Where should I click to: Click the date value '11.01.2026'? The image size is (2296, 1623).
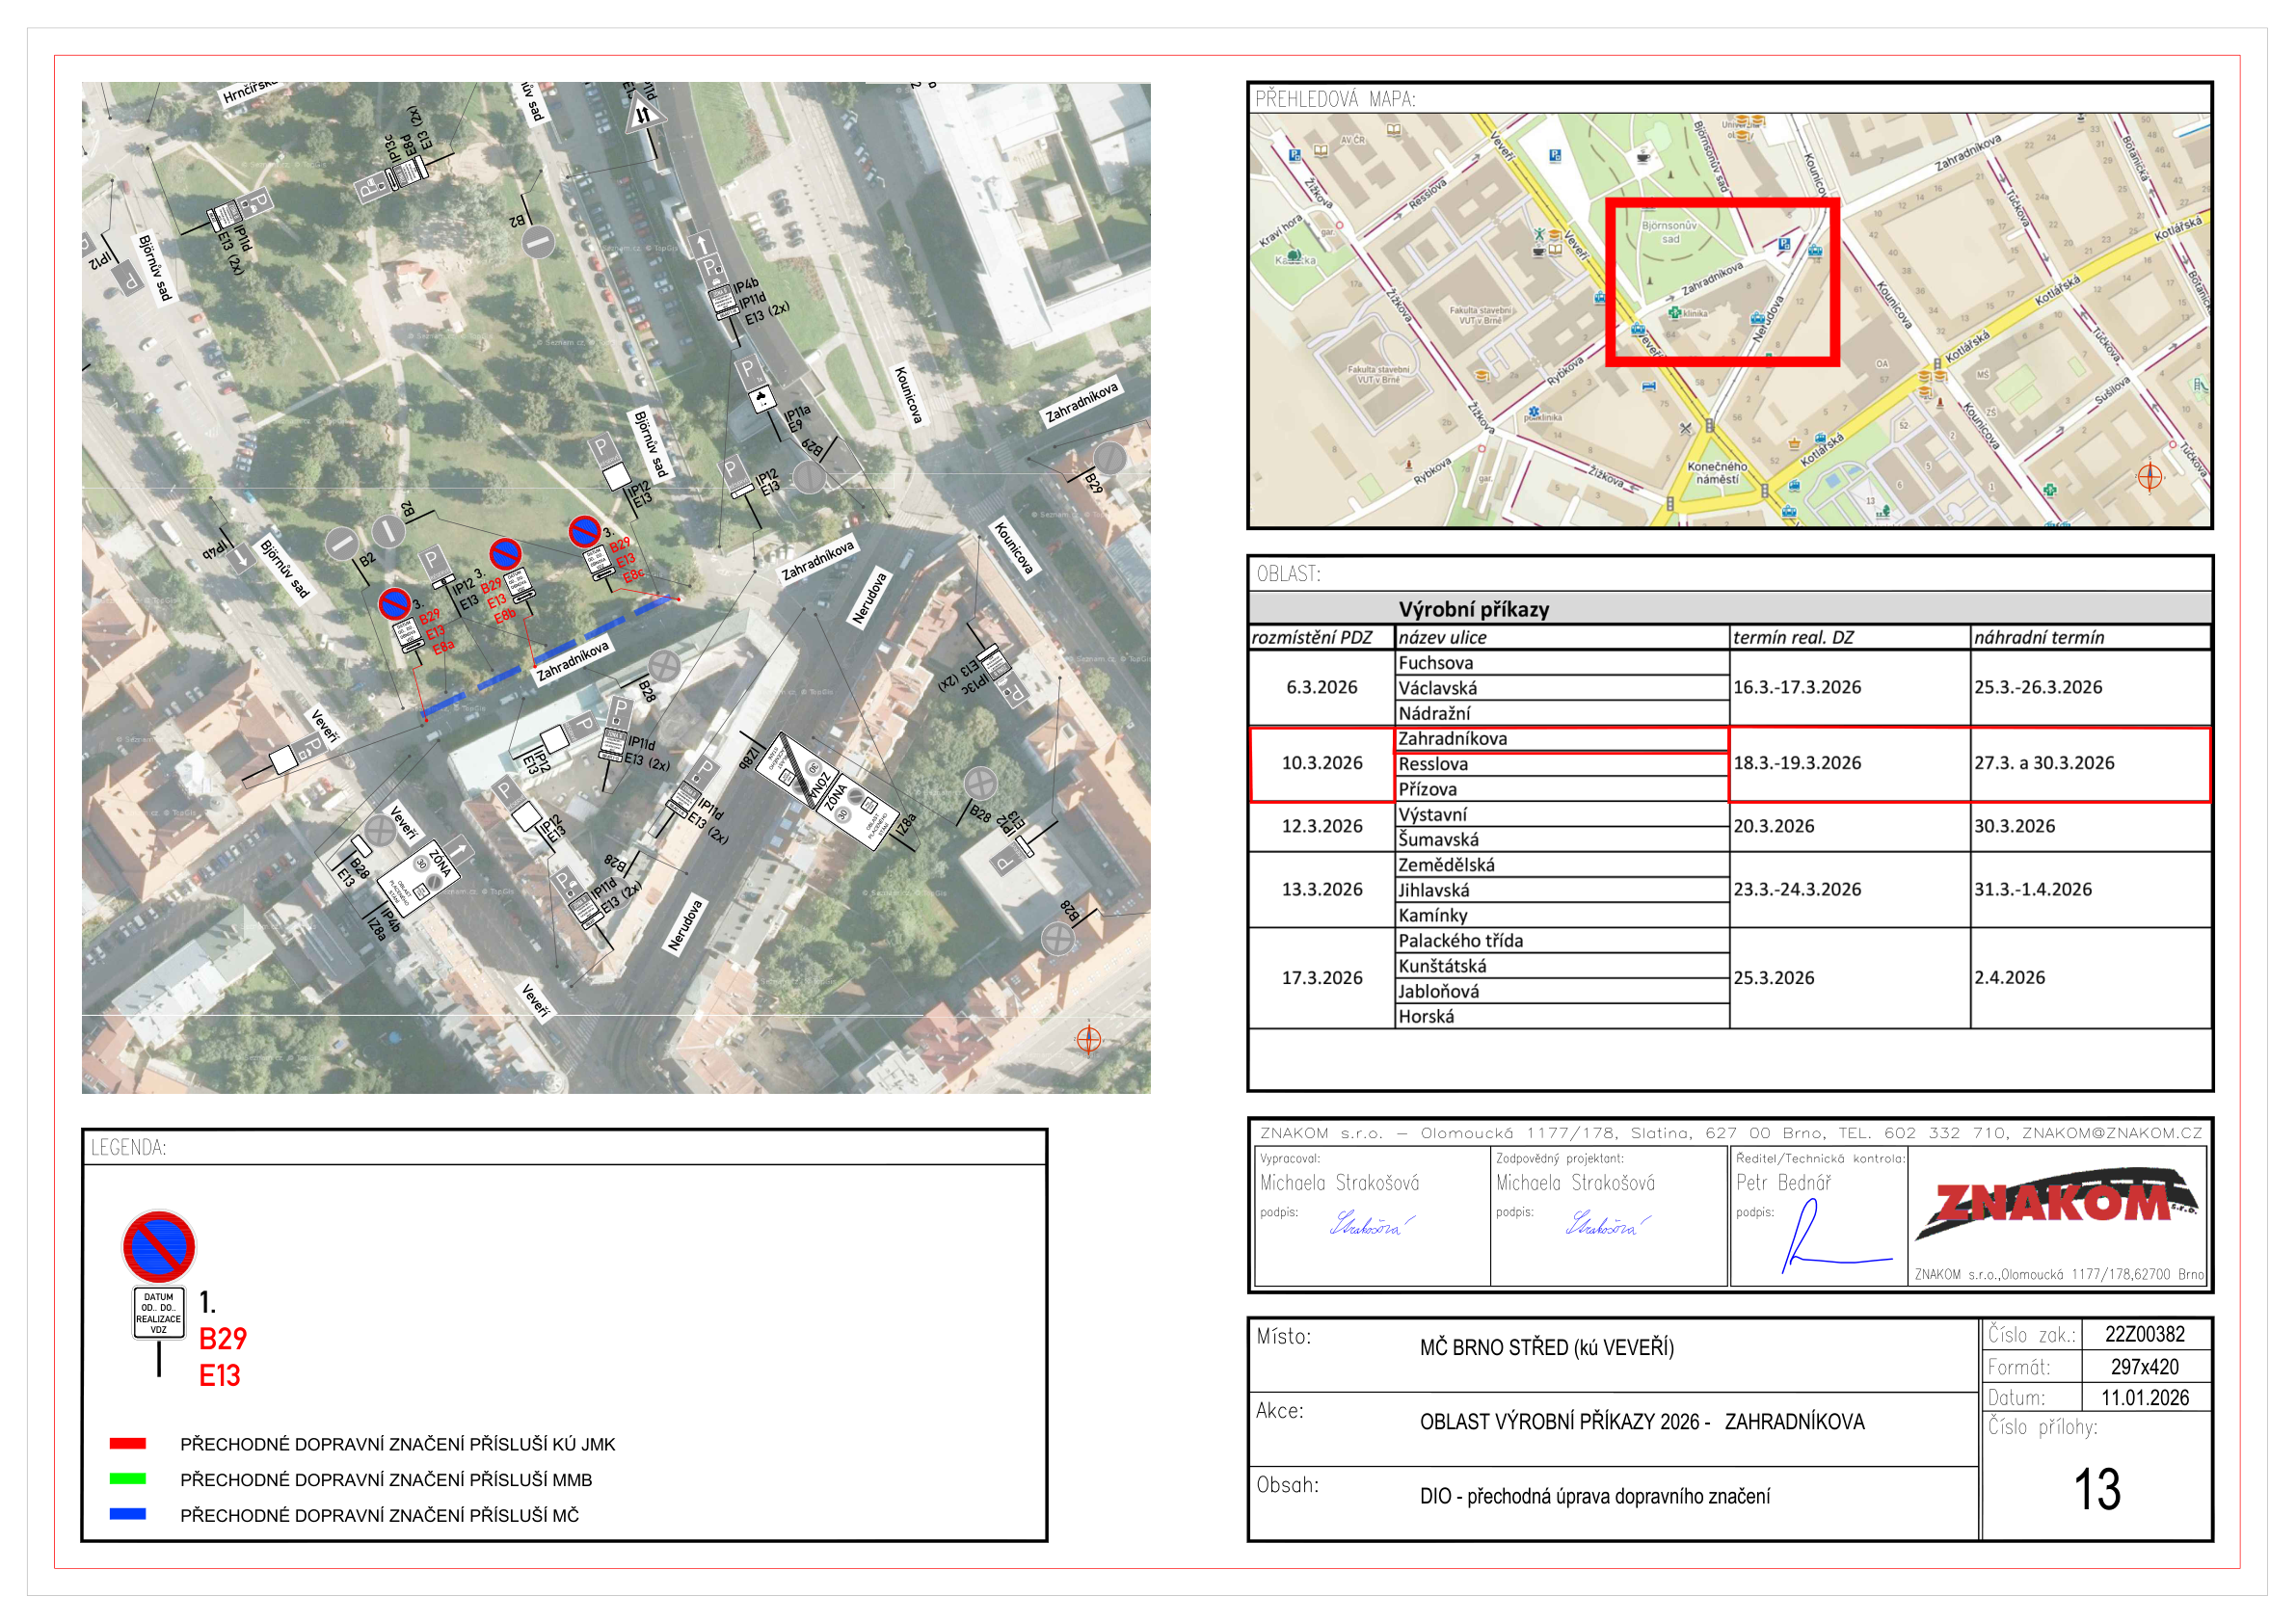[x=2144, y=1398]
